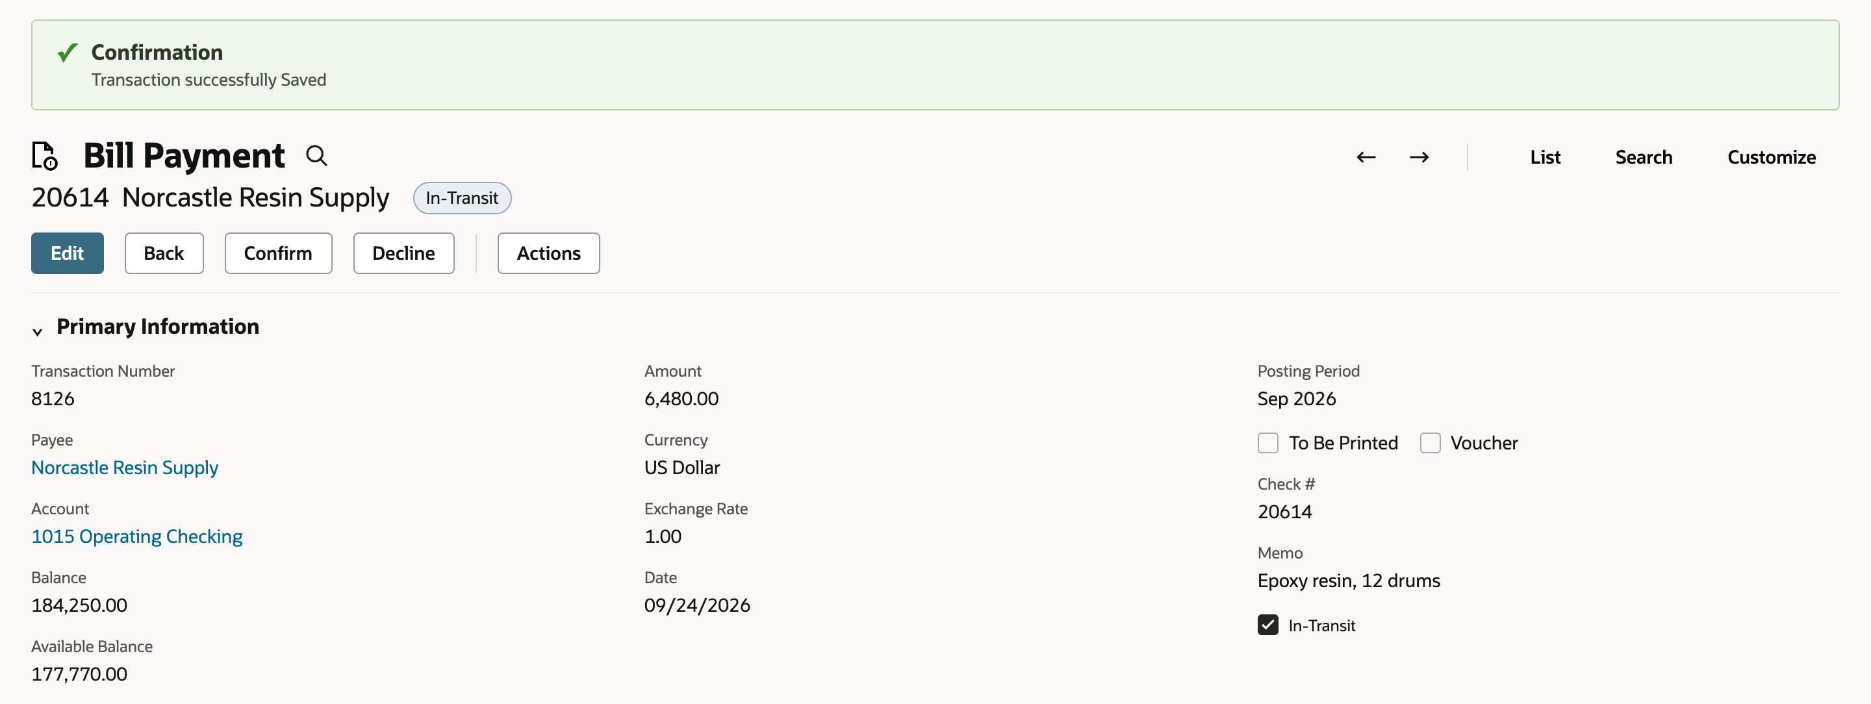This screenshot has height=704, width=1871.
Task: Click the Bill Payment page title
Action: coord(184,156)
